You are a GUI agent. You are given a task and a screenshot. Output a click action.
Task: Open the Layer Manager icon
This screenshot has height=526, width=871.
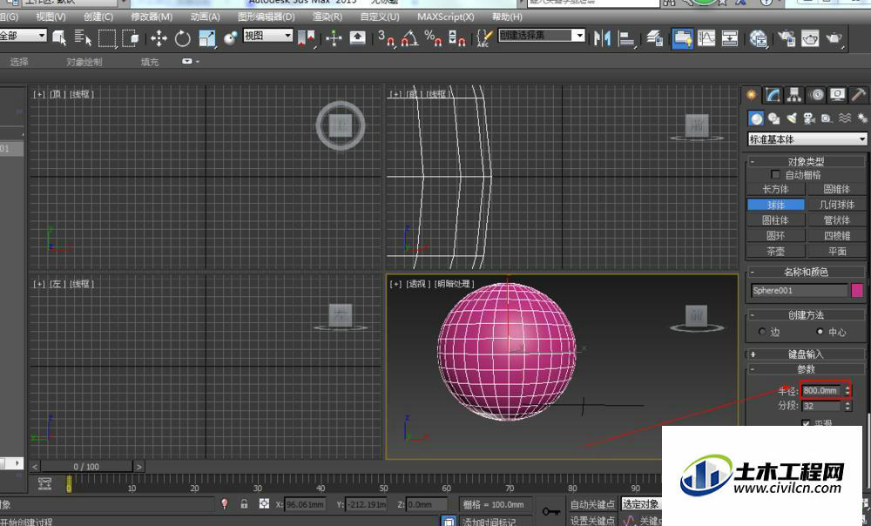click(x=655, y=38)
